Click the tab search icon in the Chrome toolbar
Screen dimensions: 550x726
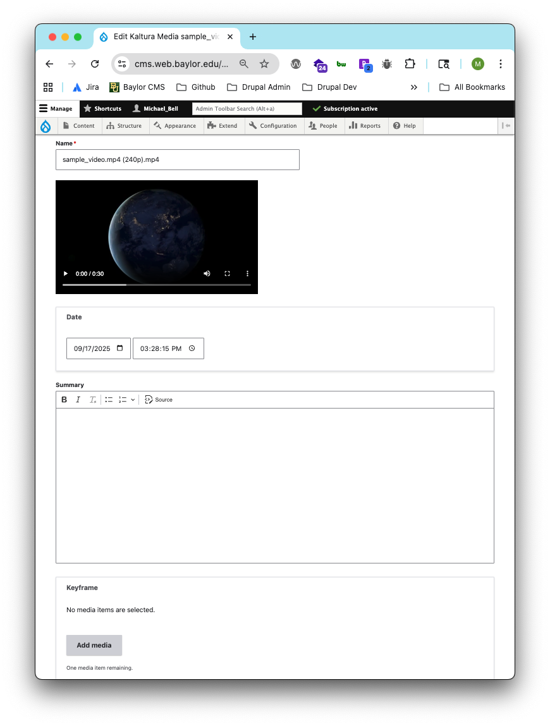444,64
